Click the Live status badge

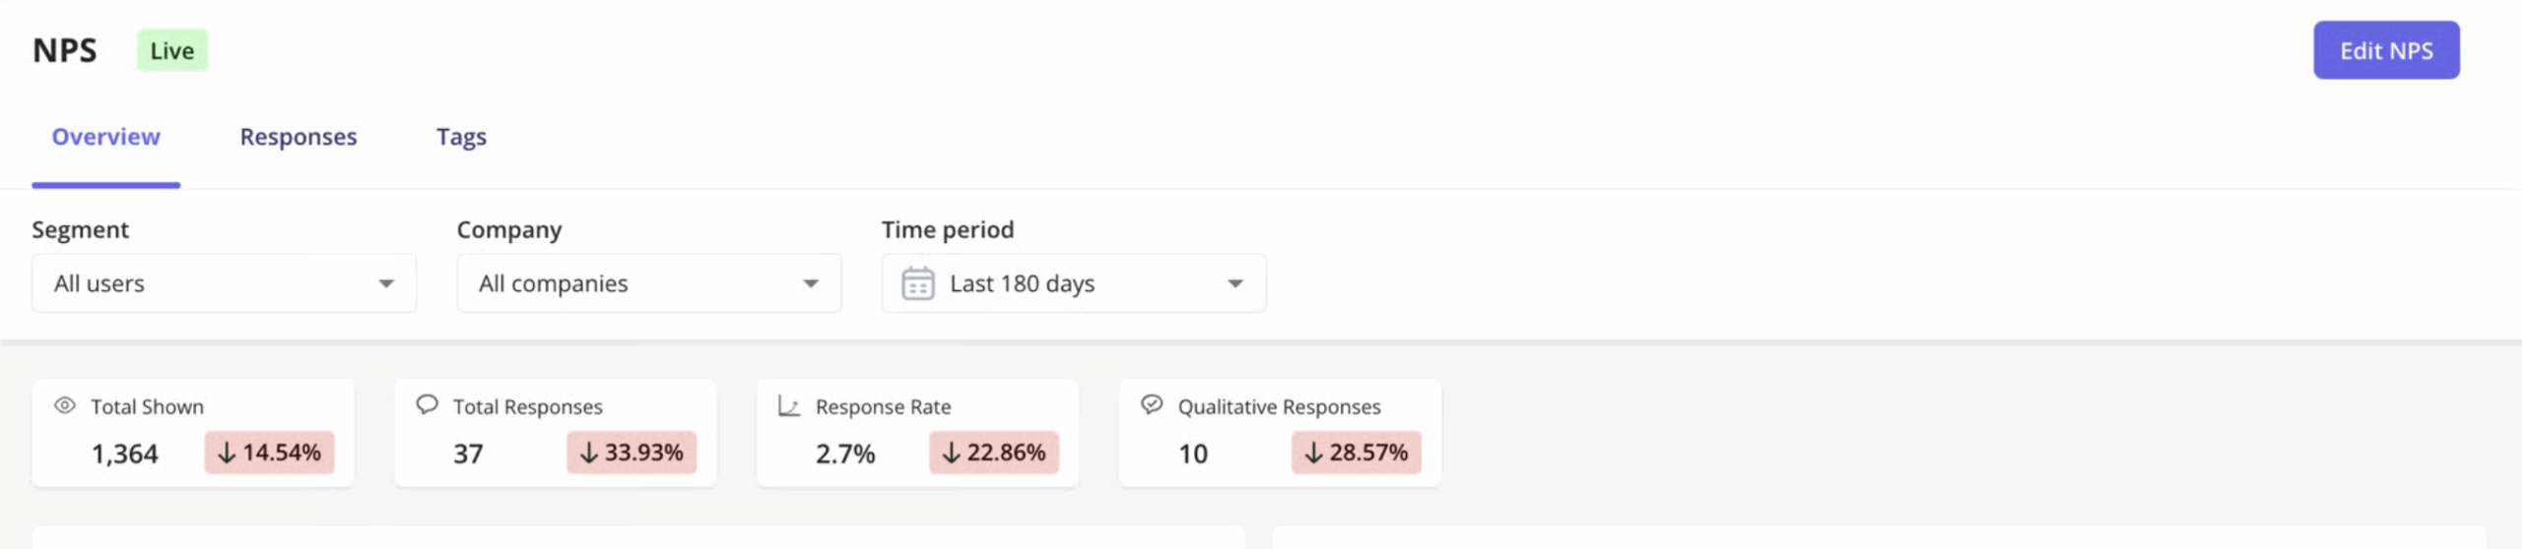coord(172,50)
